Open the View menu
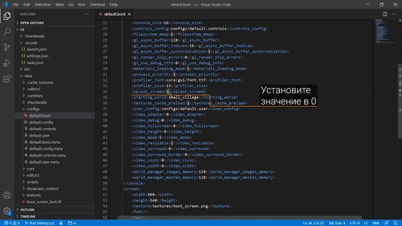This screenshot has width=402, height=226. (x=60, y=4)
